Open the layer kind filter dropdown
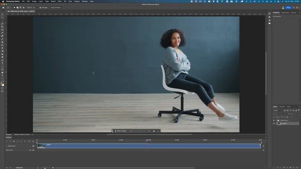Image resolution: width=301 pixels, height=169 pixels. coord(278,111)
